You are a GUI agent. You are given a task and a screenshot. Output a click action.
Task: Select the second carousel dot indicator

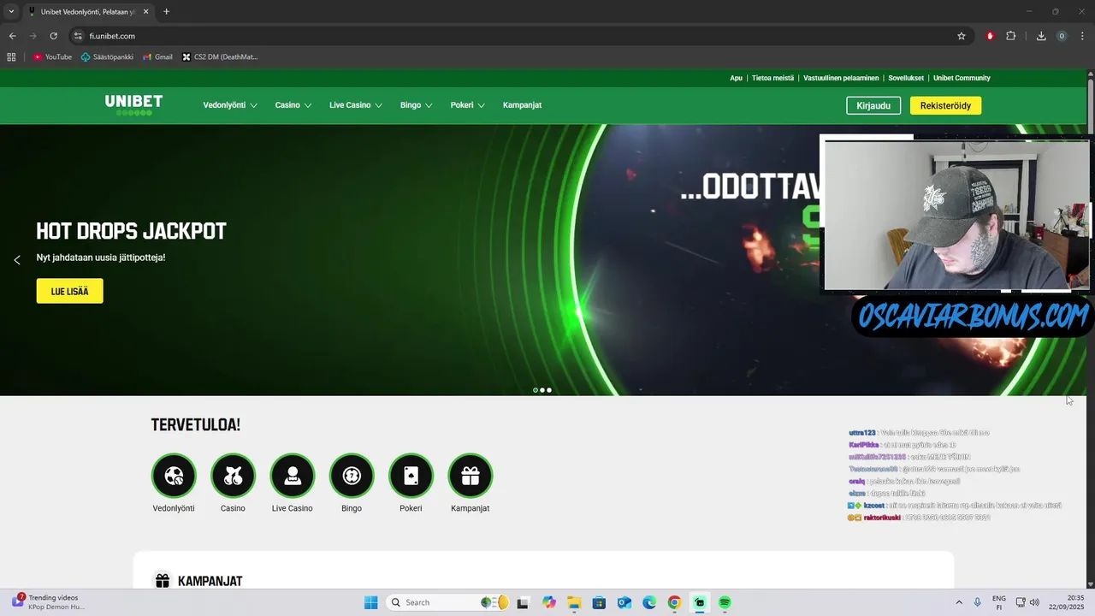(x=542, y=390)
